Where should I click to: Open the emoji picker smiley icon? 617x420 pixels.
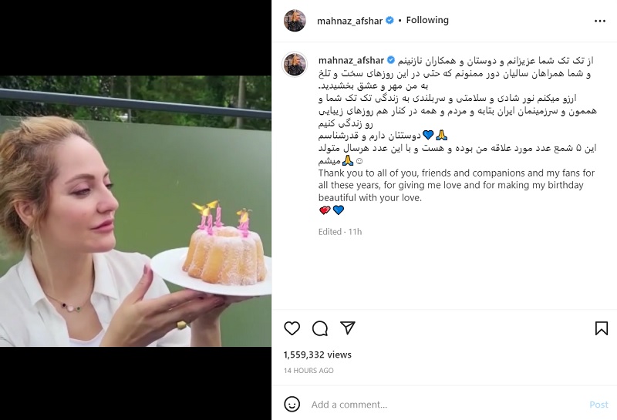coord(292,405)
